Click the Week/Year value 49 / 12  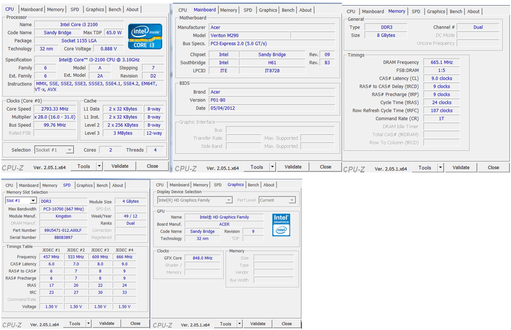click(131, 216)
